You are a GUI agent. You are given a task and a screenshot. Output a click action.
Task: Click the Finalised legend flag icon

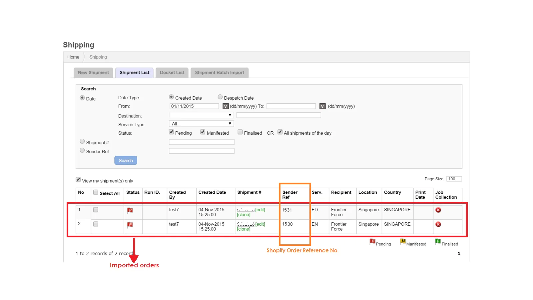pos(438,242)
